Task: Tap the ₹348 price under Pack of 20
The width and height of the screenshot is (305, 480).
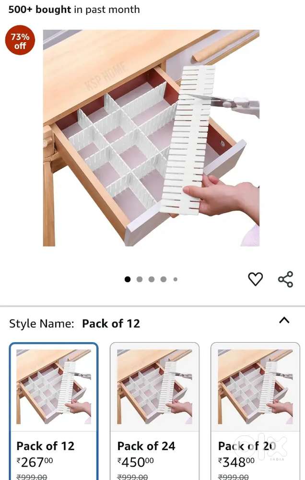Action: coord(236,462)
